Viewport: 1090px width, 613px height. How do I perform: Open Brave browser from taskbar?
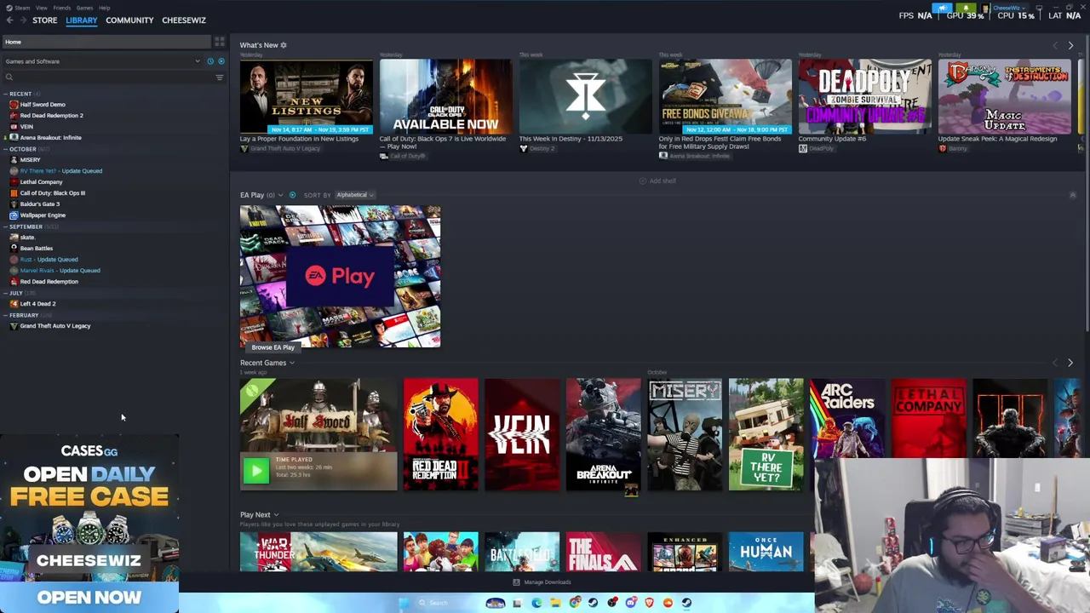pyautogui.click(x=650, y=603)
